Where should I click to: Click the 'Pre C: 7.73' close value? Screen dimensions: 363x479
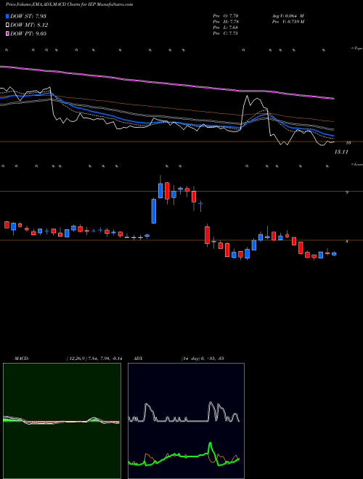click(x=226, y=33)
